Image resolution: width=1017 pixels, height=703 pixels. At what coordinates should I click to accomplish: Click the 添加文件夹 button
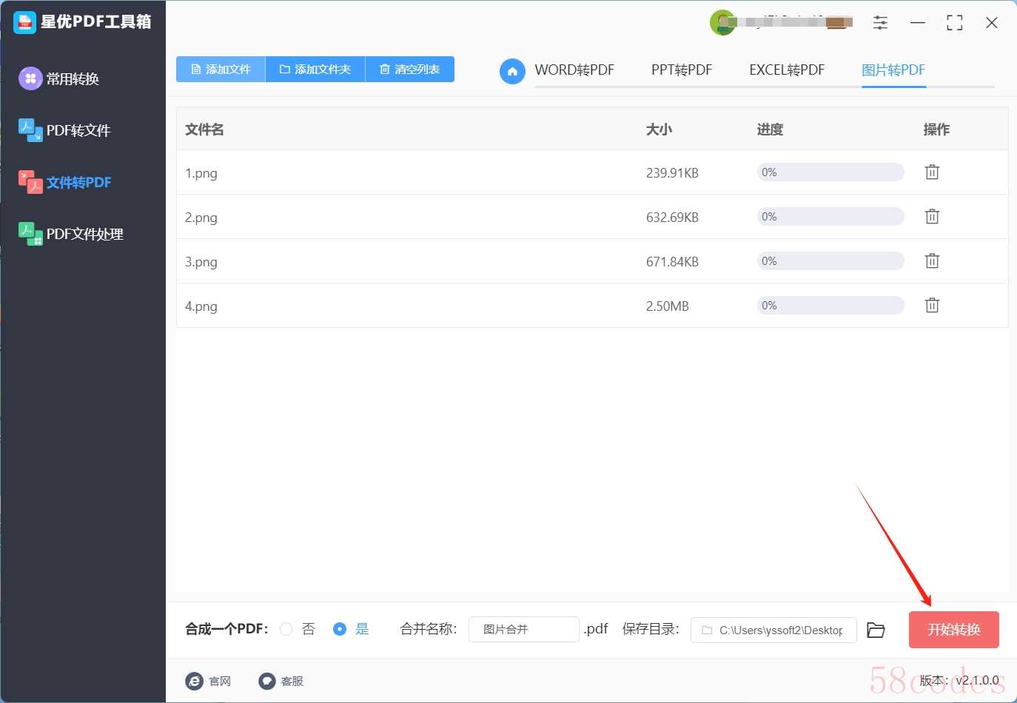315,70
